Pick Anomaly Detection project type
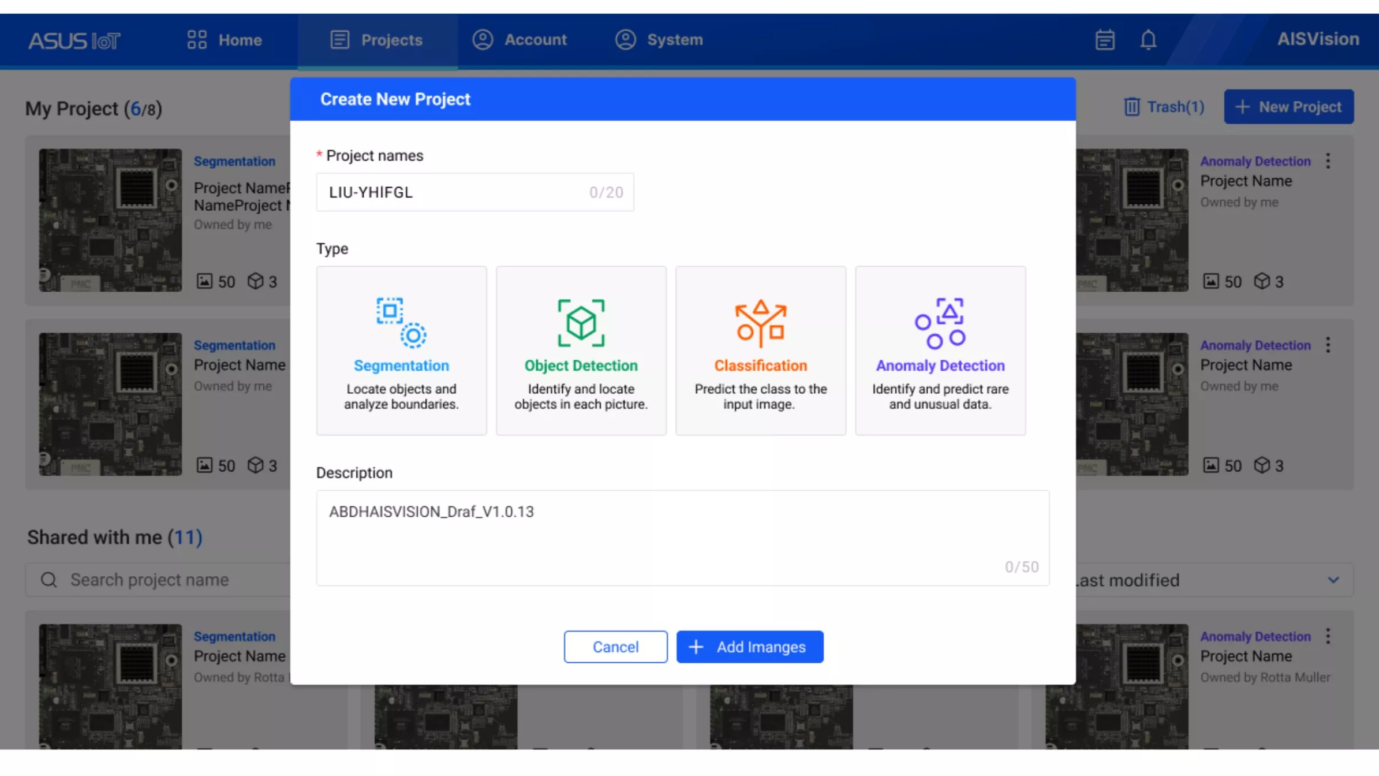This screenshot has height=776, width=1379. coord(940,350)
